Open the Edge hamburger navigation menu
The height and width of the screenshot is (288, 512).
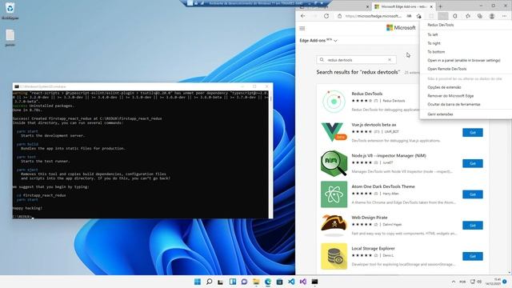[x=302, y=29]
